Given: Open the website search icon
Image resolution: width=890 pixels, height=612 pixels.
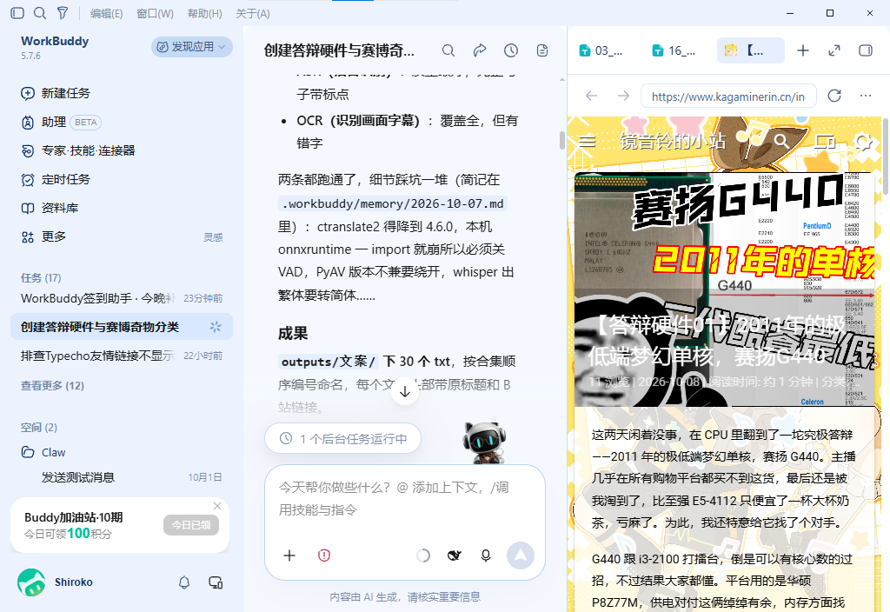Looking at the screenshot, I should coord(781,141).
